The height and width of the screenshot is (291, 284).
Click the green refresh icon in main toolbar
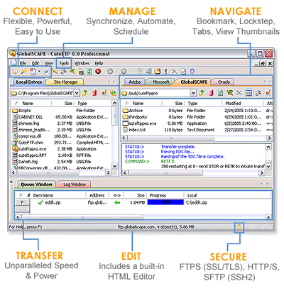pos(89,71)
